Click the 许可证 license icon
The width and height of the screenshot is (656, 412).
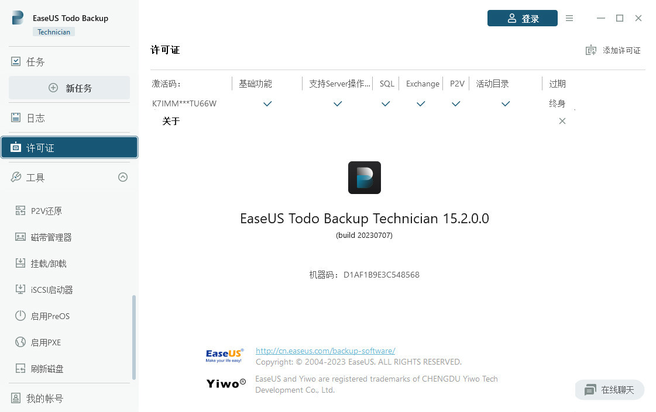click(15, 147)
